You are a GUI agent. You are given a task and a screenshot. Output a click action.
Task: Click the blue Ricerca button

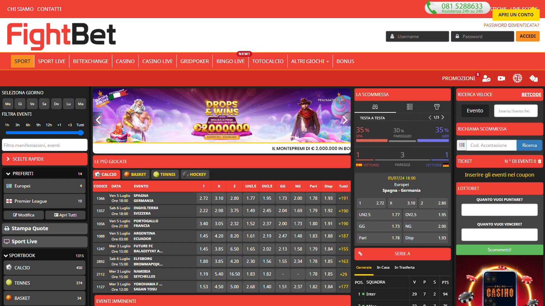(x=529, y=145)
